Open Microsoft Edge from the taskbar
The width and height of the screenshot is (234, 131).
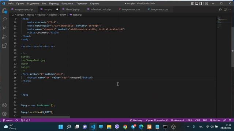point(141,127)
